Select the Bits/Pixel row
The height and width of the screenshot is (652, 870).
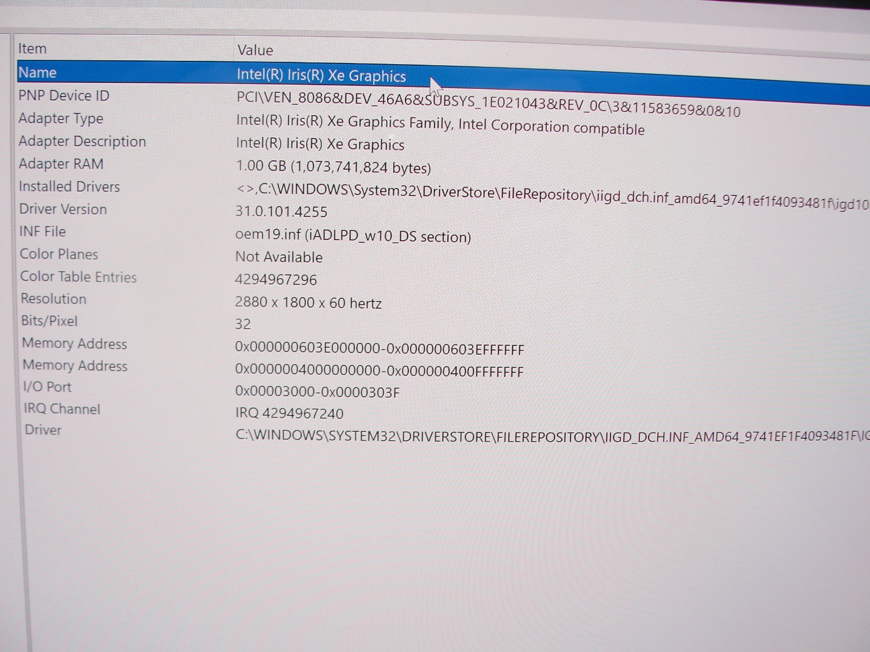tap(49, 321)
